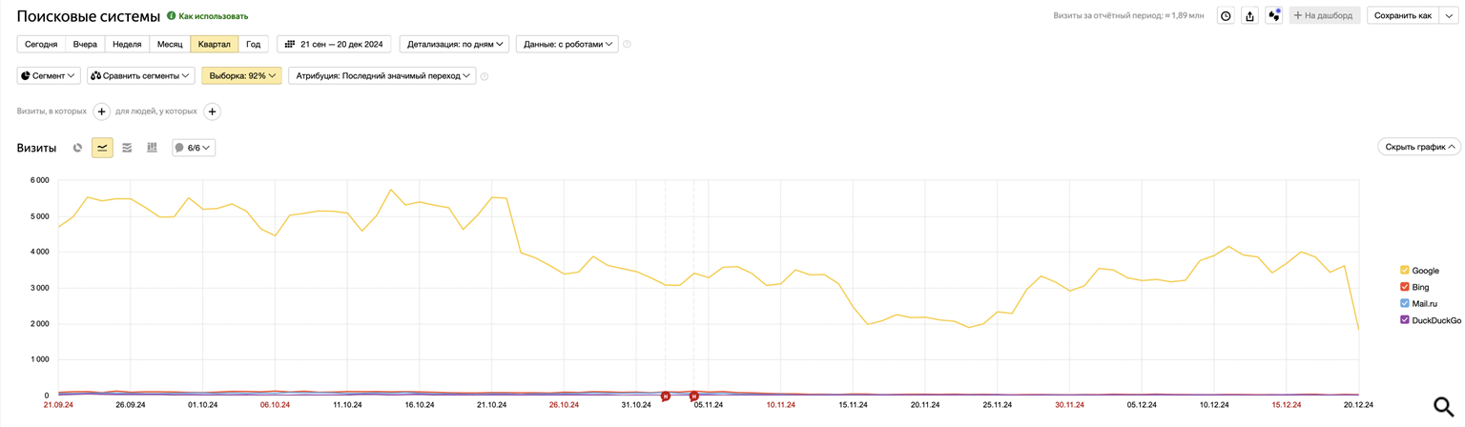Switch period to 'Неделя'

tap(127, 44)
